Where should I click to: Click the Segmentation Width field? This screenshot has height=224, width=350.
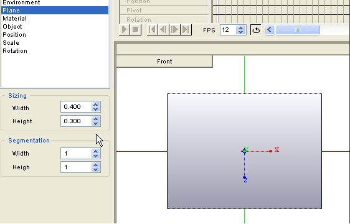coord(76,154)
